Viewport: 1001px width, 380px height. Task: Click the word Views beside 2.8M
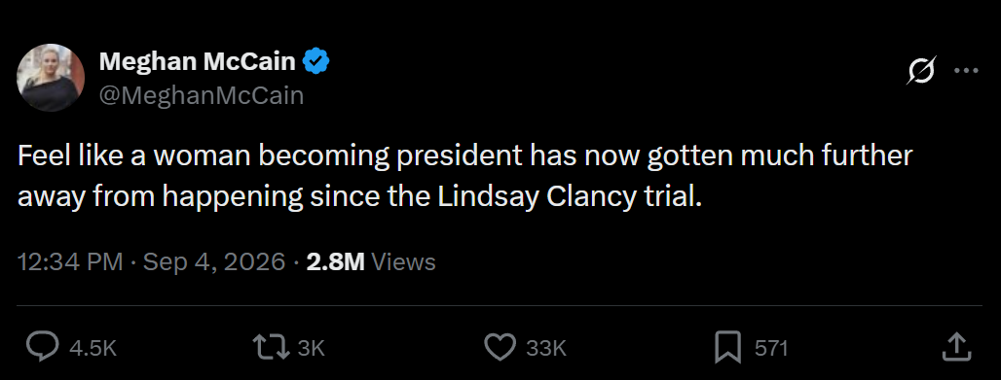pos(403,262)
